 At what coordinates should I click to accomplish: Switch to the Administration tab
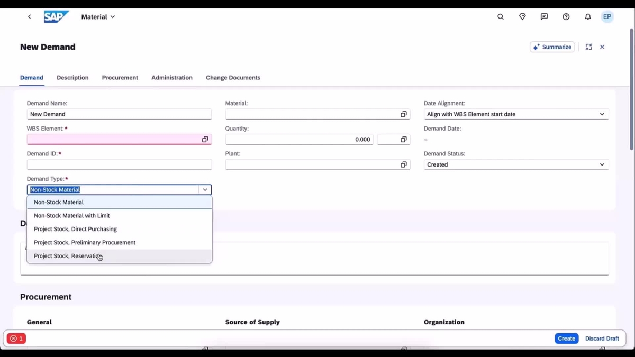click(x=171, y=77)
